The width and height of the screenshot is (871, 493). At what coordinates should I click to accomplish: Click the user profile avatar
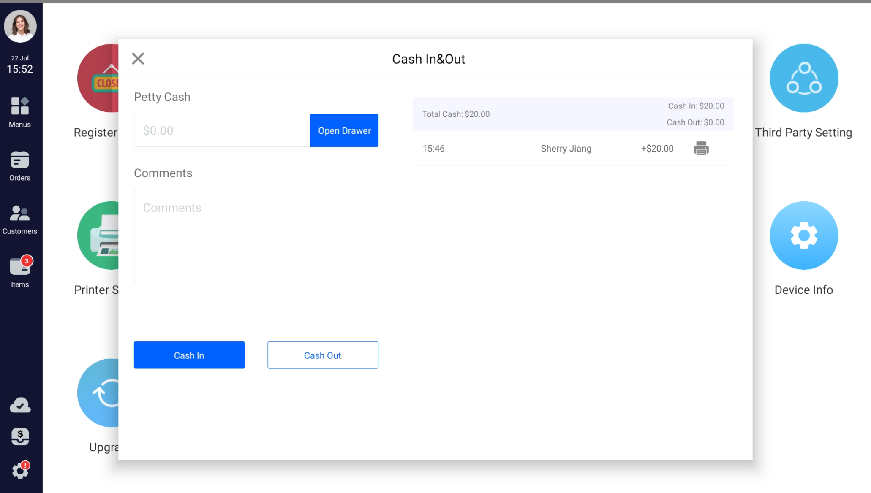point(20,26)
